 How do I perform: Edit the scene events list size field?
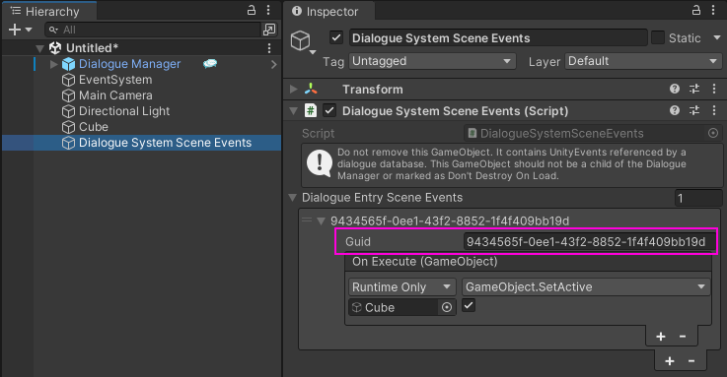[x=697, y=198]
